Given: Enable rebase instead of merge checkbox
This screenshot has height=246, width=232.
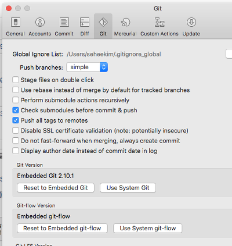Looking at the screenshot, I should [16, 90].
